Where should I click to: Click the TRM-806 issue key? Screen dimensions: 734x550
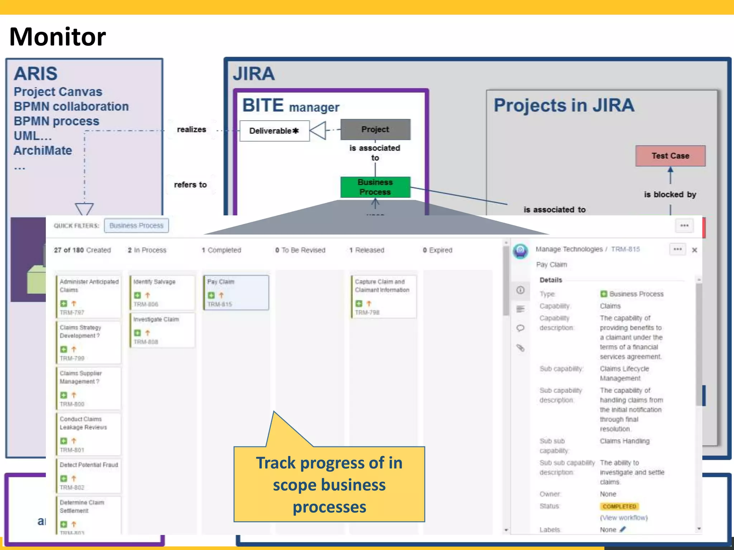146,304
